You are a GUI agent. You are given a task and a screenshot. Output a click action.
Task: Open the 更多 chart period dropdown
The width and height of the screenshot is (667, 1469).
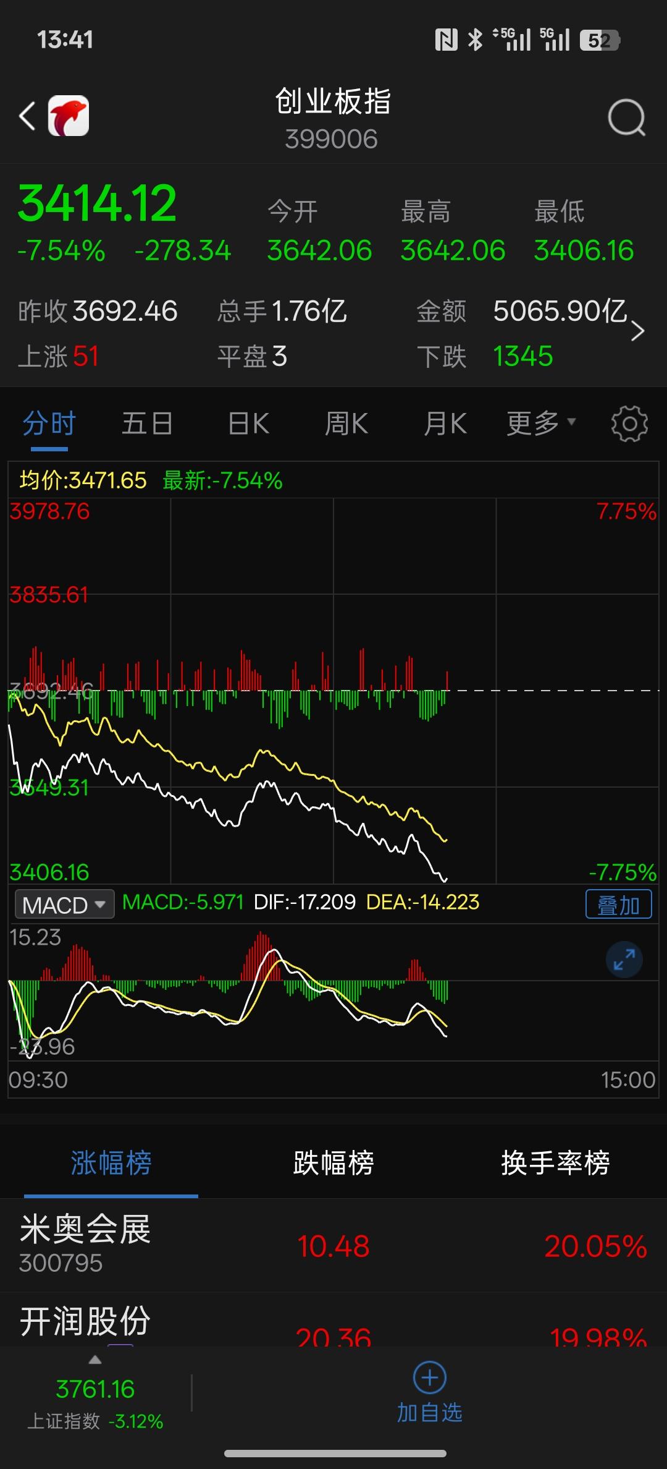[x=541, y=424]
